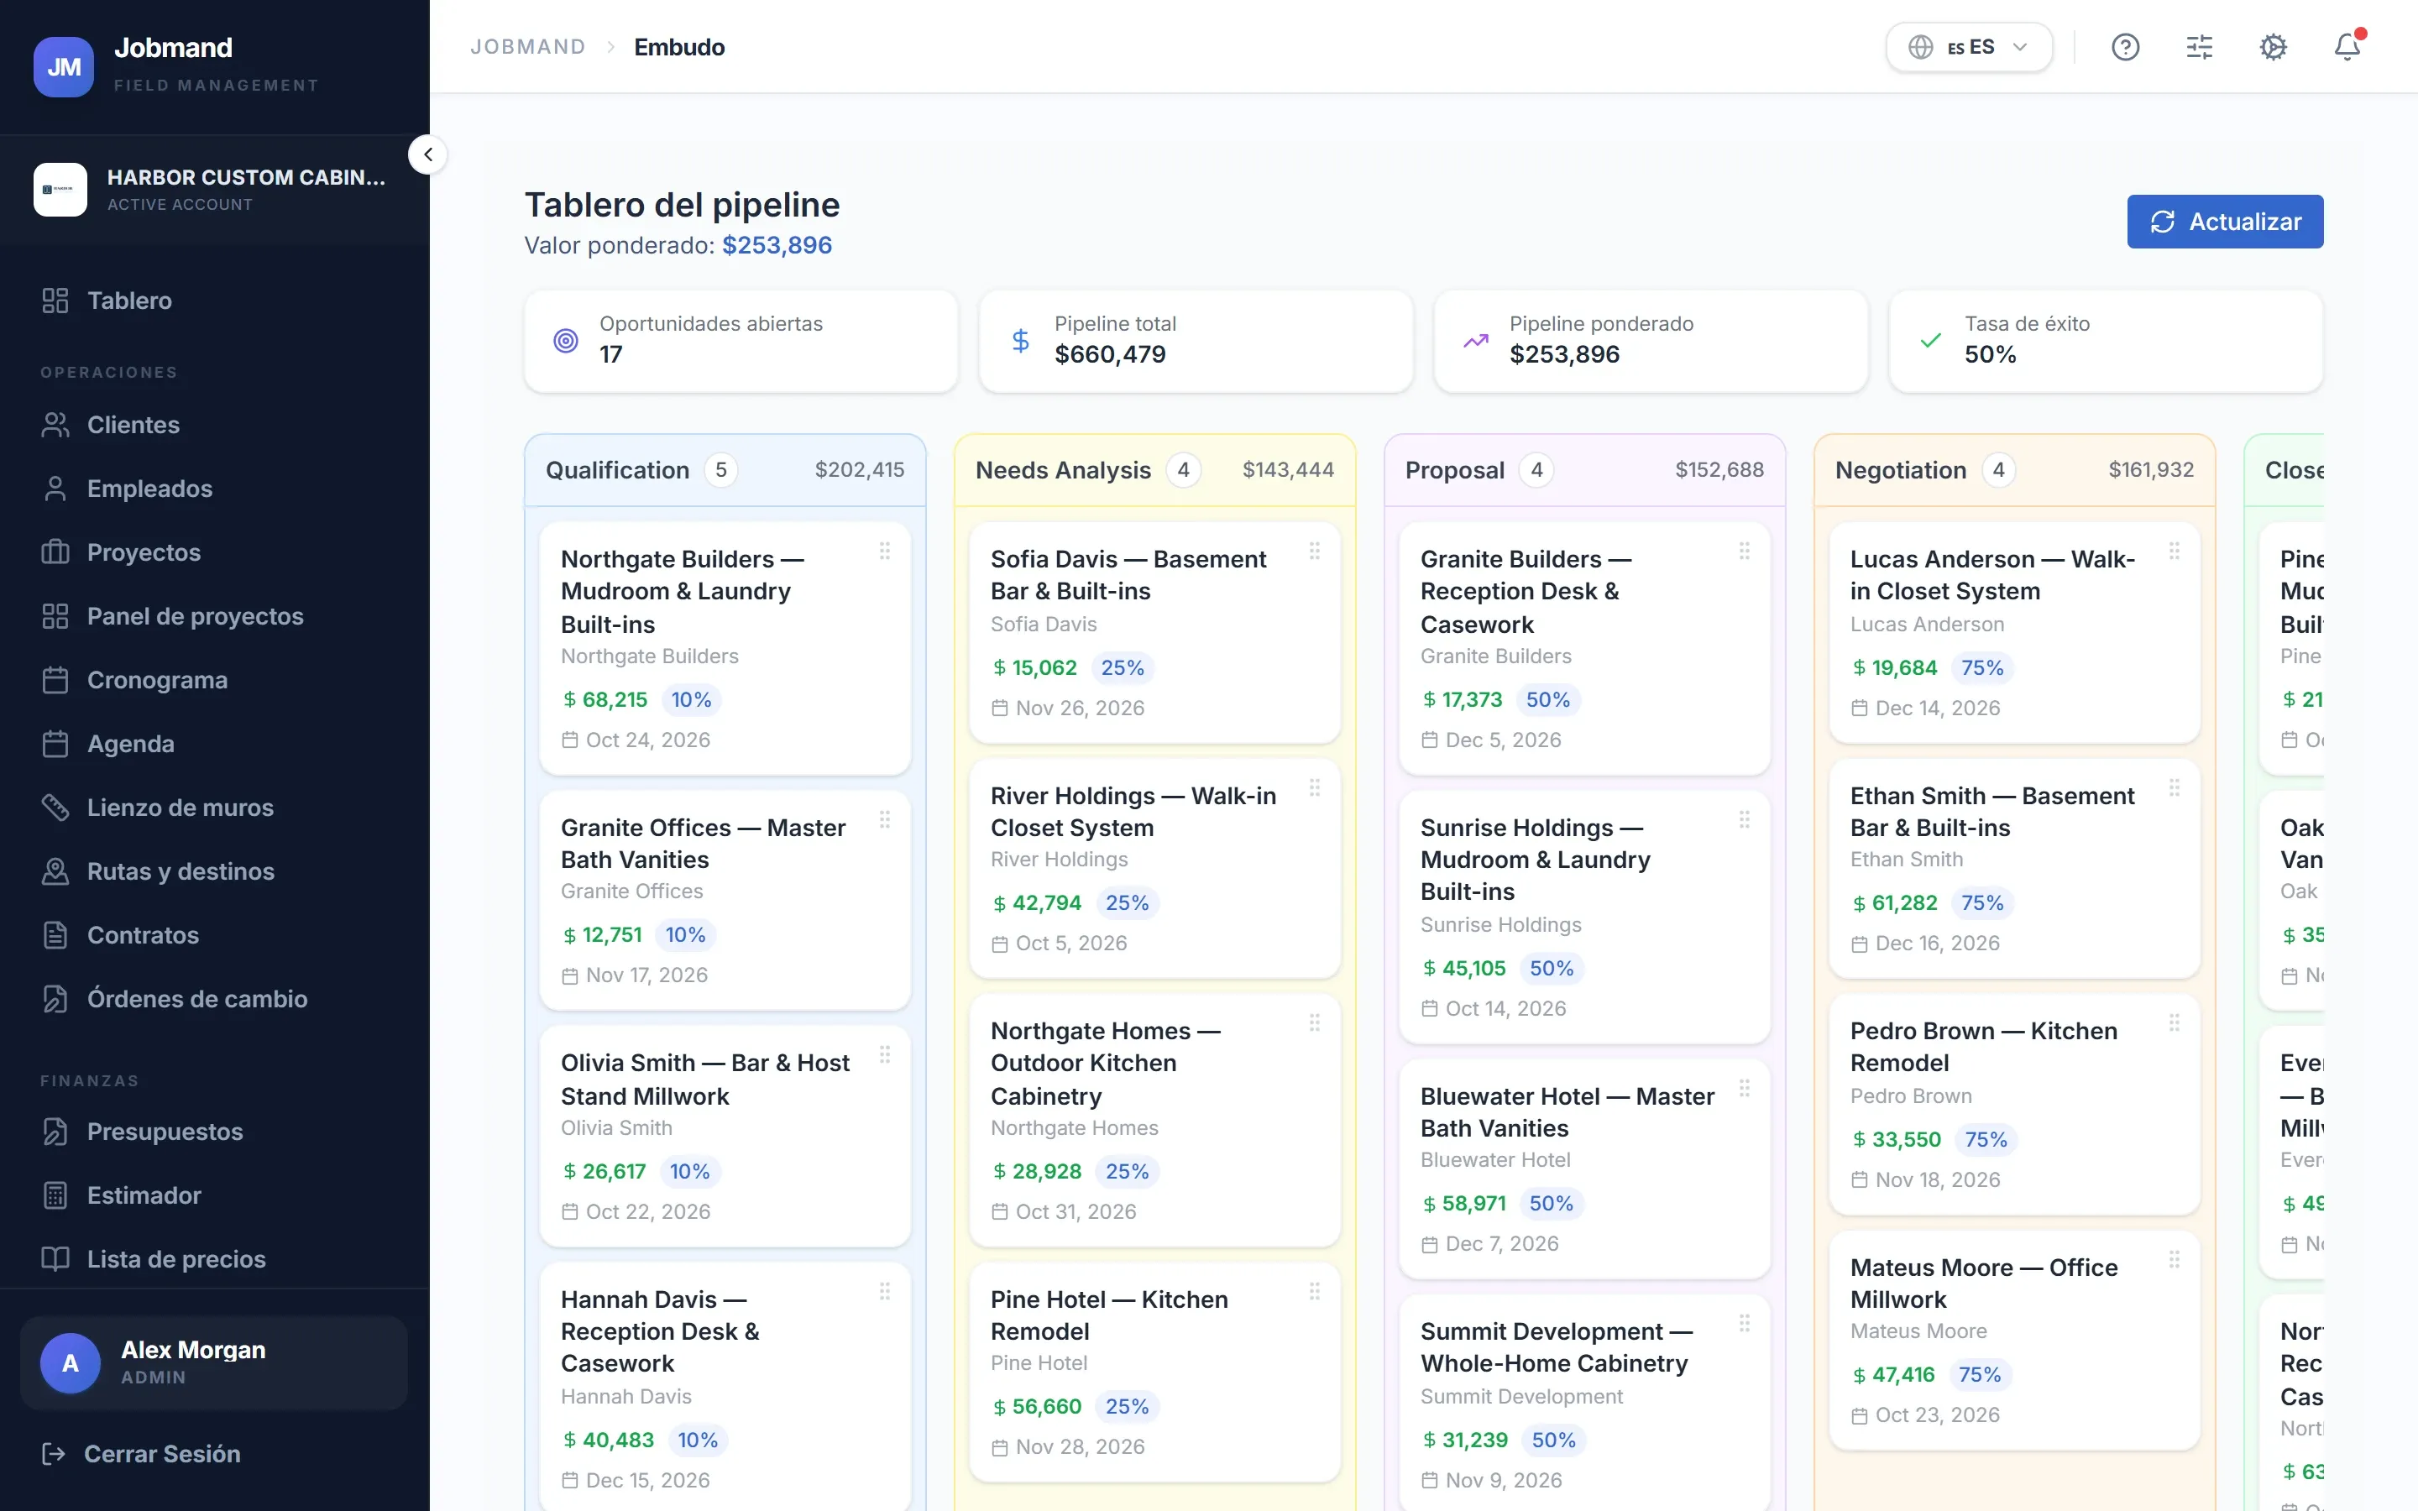Viewport: 2418px width, 1511px height.
Task: Click the $68,215 amount on Northgate Builders card
Action: (604, 699)
